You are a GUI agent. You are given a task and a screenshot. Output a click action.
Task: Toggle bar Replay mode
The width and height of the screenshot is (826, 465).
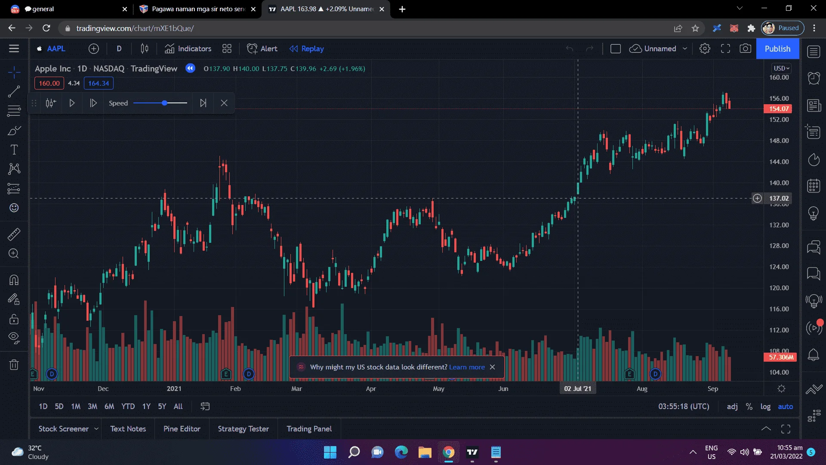pyautogui.click(x=307, y=49)
